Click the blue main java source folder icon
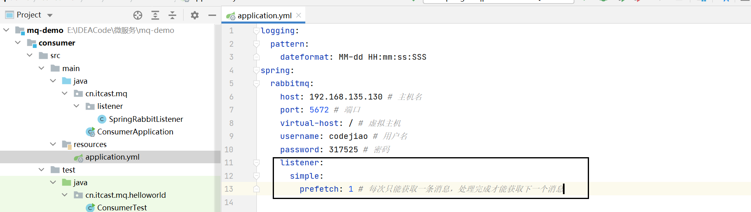 click(67, 81)
